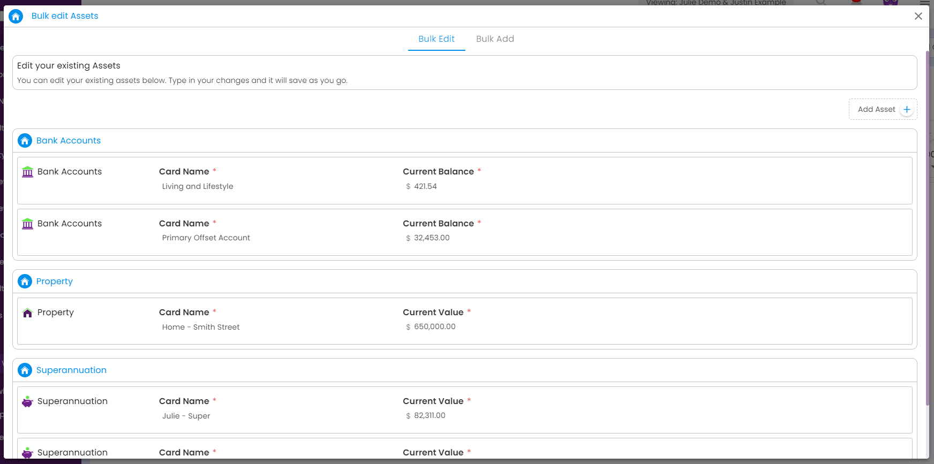Select the Bulk Edit tab

pyautogui.click(x=436, y=39)
